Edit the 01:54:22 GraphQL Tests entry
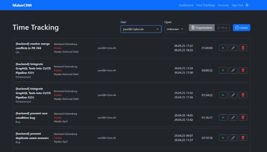Viewport: 267px width, 152px height. point(233,95)
